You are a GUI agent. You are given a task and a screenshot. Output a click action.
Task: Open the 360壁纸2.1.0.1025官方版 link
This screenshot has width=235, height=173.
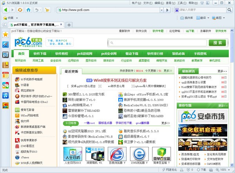click(86, 94)
